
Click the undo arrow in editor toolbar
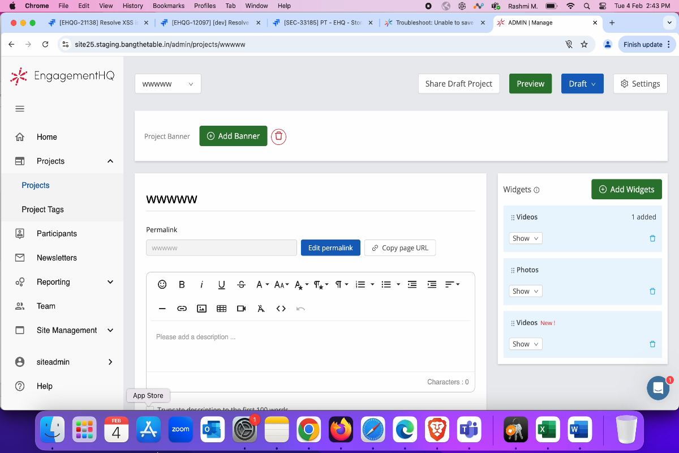(300, 309)
